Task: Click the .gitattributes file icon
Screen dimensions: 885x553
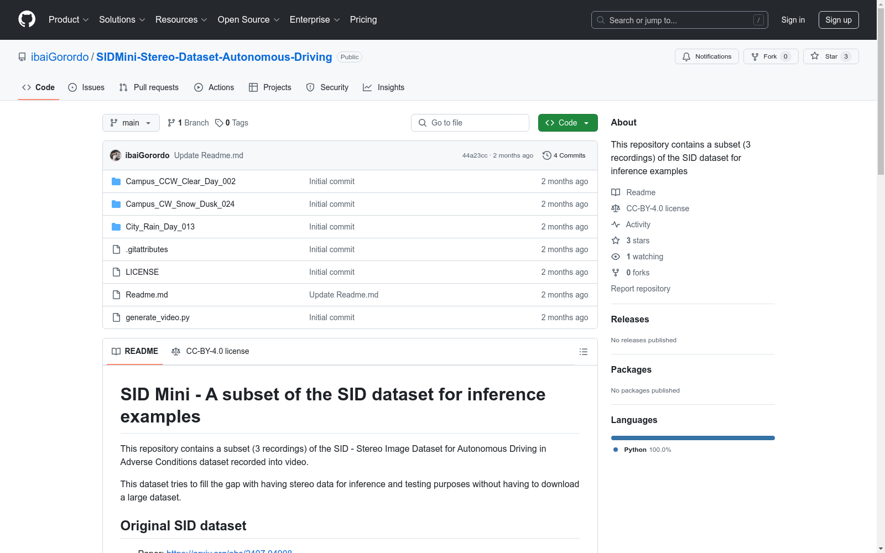Action: pyautogui.click(x=116, y=249)
